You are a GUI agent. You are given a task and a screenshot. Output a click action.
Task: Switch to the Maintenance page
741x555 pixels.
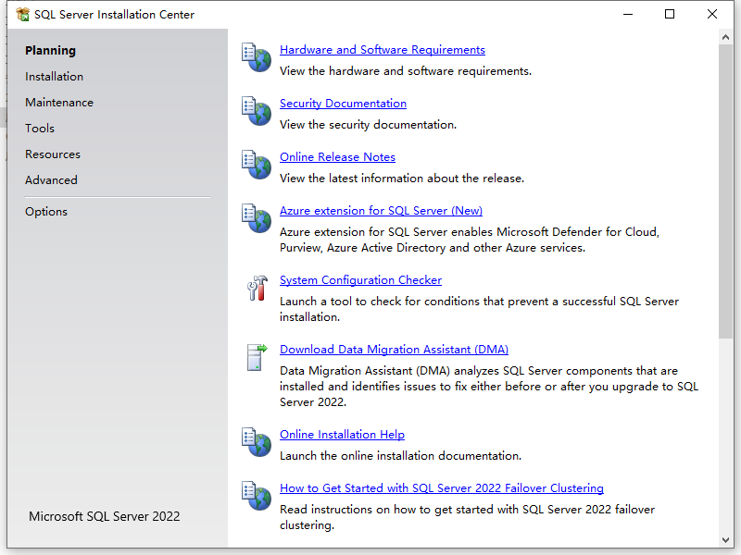(59, 103)
